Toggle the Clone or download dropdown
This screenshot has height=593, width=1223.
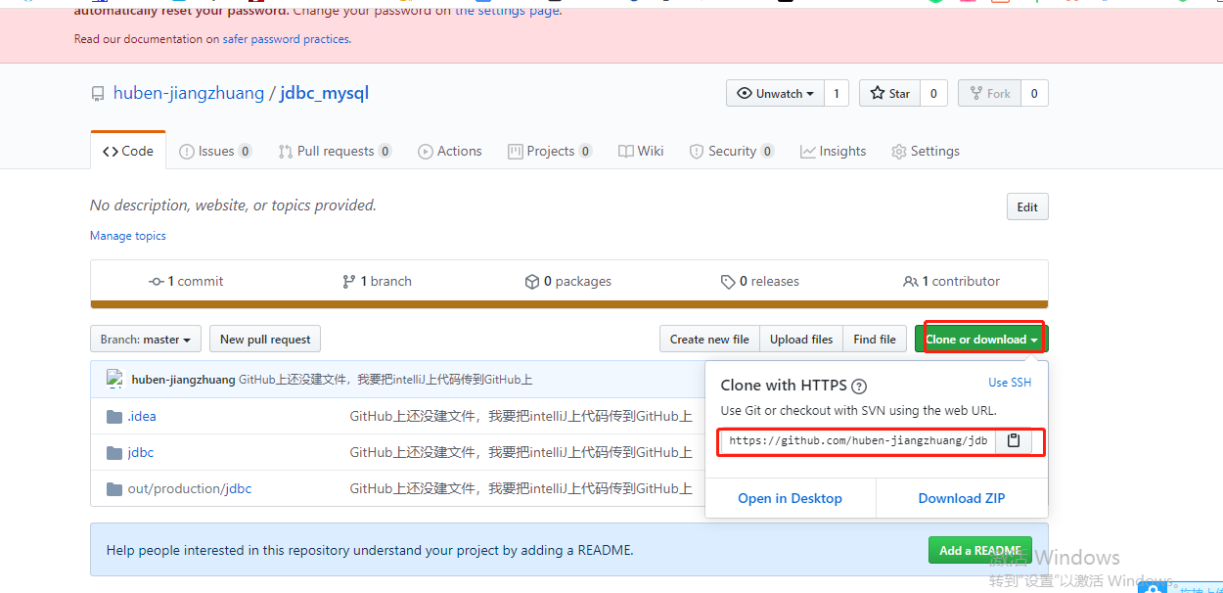point(981,340)
